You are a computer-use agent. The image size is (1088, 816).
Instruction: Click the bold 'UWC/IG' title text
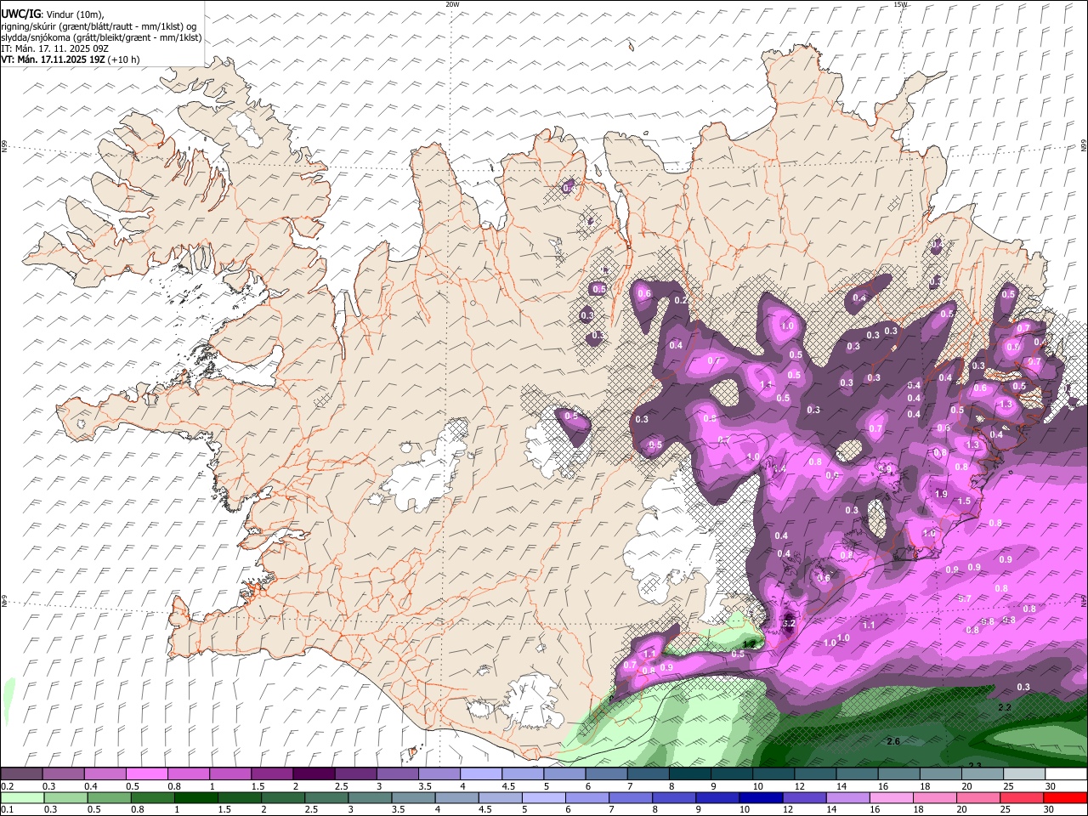pos(20,14)
